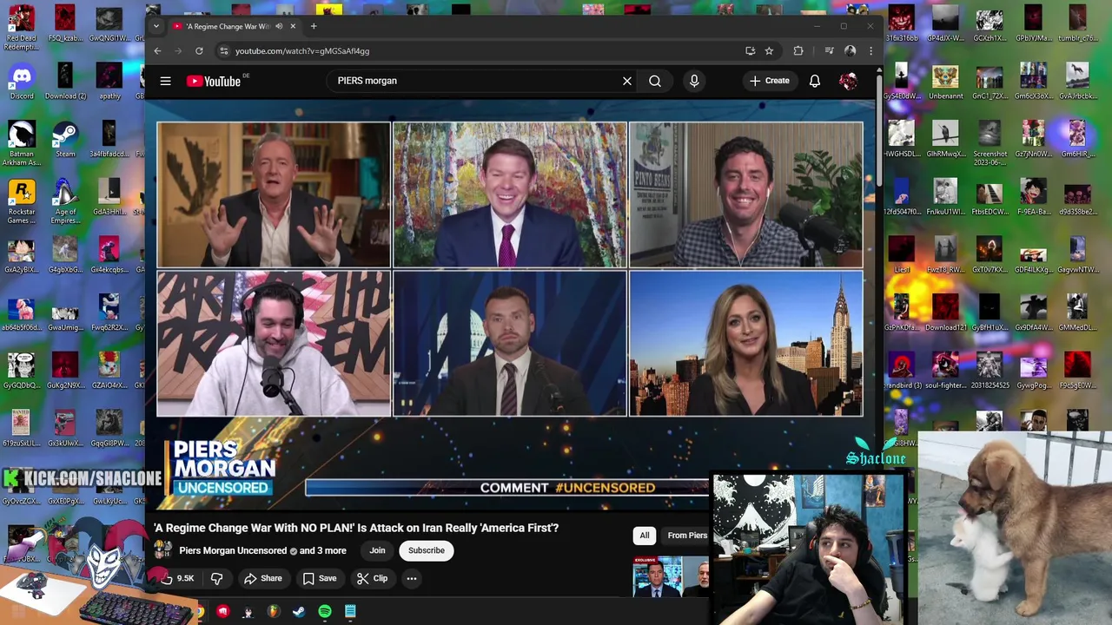Save the video to a playlist
Screen dimensions: 1112x625
(x=320, y=578)
